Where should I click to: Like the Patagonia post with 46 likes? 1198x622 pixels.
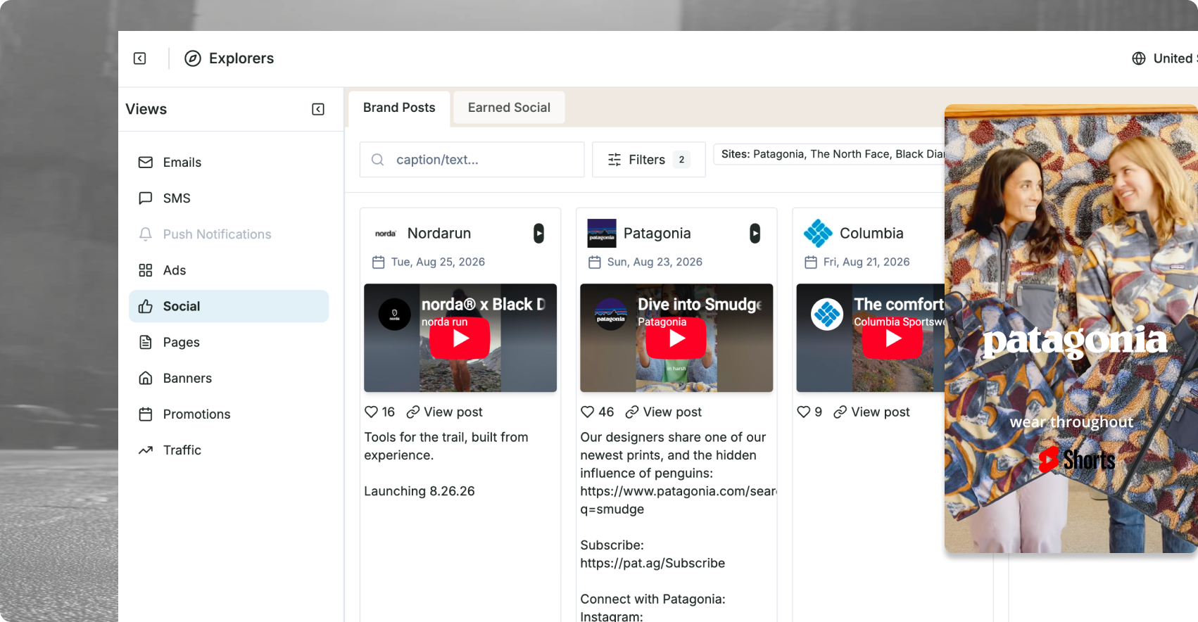pyautogui.click(x=588, y=412)
